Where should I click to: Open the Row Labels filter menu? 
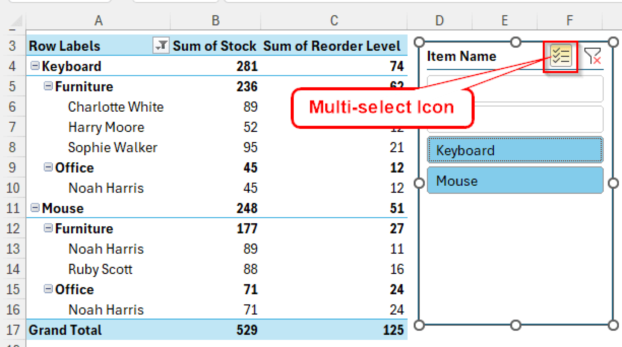click(161, 46)
